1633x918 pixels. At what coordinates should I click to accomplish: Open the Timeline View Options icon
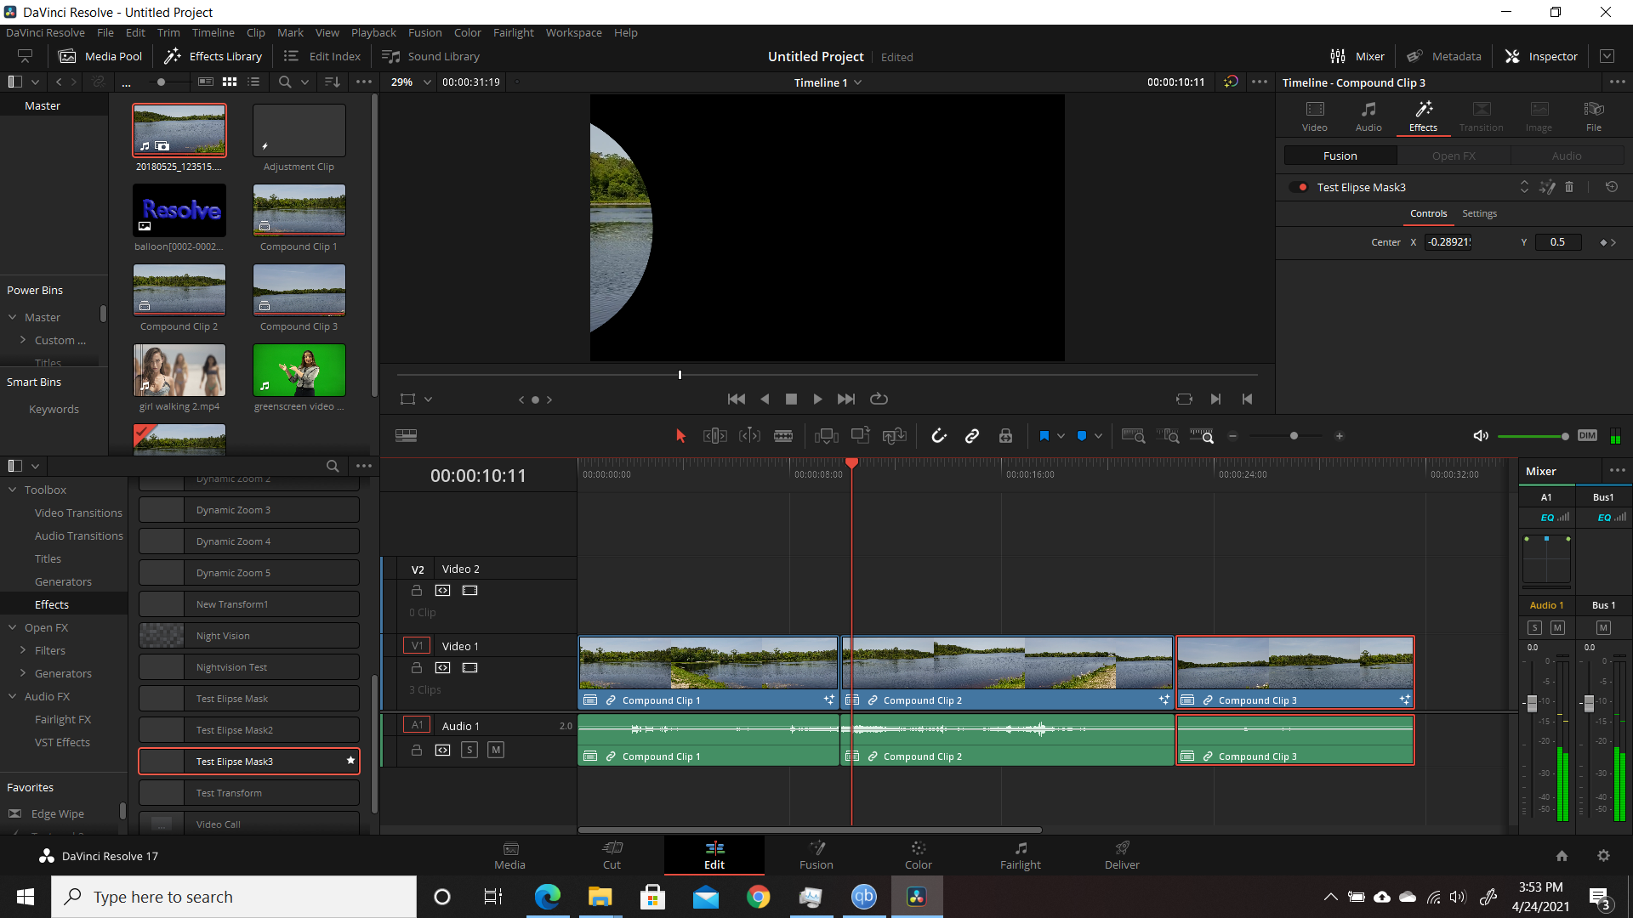[x=406, y=435]
